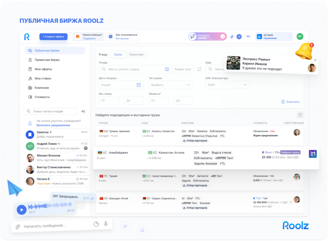Focus the Объем От input
This screenshot has height=241, width=328.
pyautogui.click(x=159, y=100)
